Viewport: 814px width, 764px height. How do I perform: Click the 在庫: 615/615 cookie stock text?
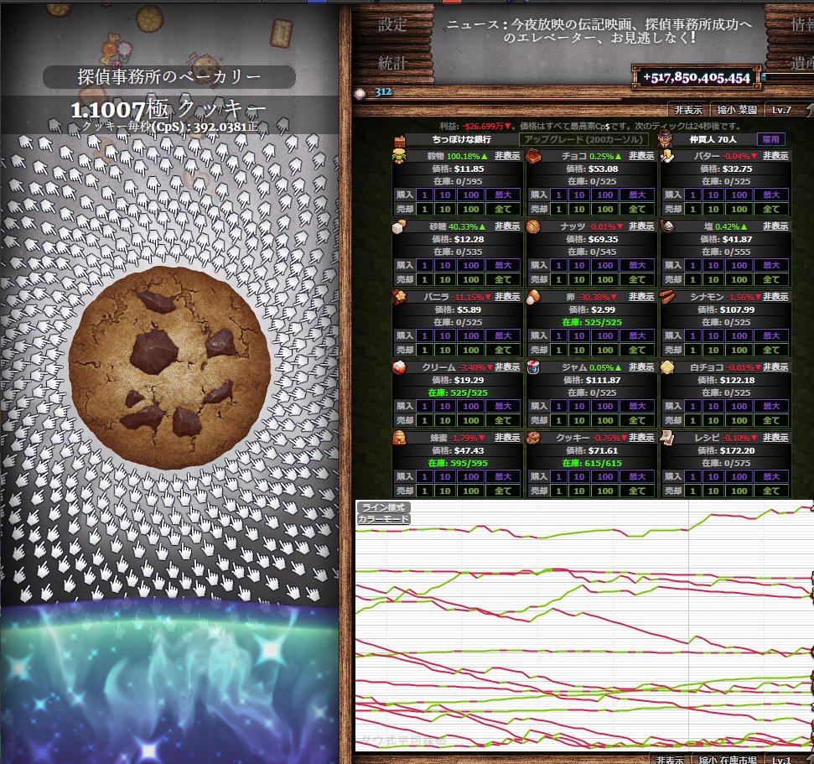tap(592, 463)
